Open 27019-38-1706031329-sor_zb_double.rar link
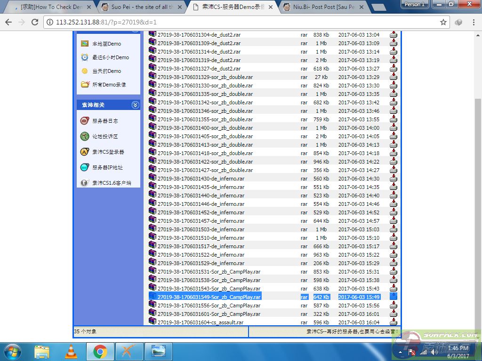Image resolution: width=482 pixels, height=361 pixels. point(205,77)
